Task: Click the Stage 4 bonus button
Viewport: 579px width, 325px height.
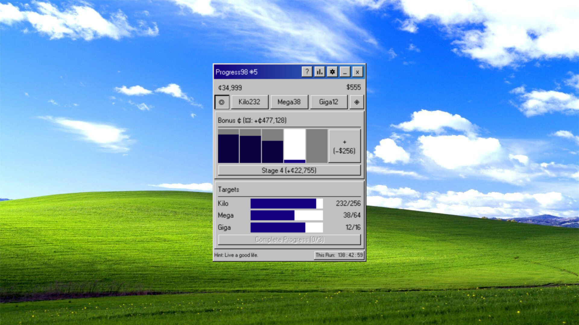Action: click(x=289, y=170)
